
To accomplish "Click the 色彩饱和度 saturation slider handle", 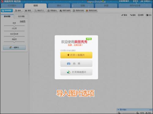I will (14, 36).
